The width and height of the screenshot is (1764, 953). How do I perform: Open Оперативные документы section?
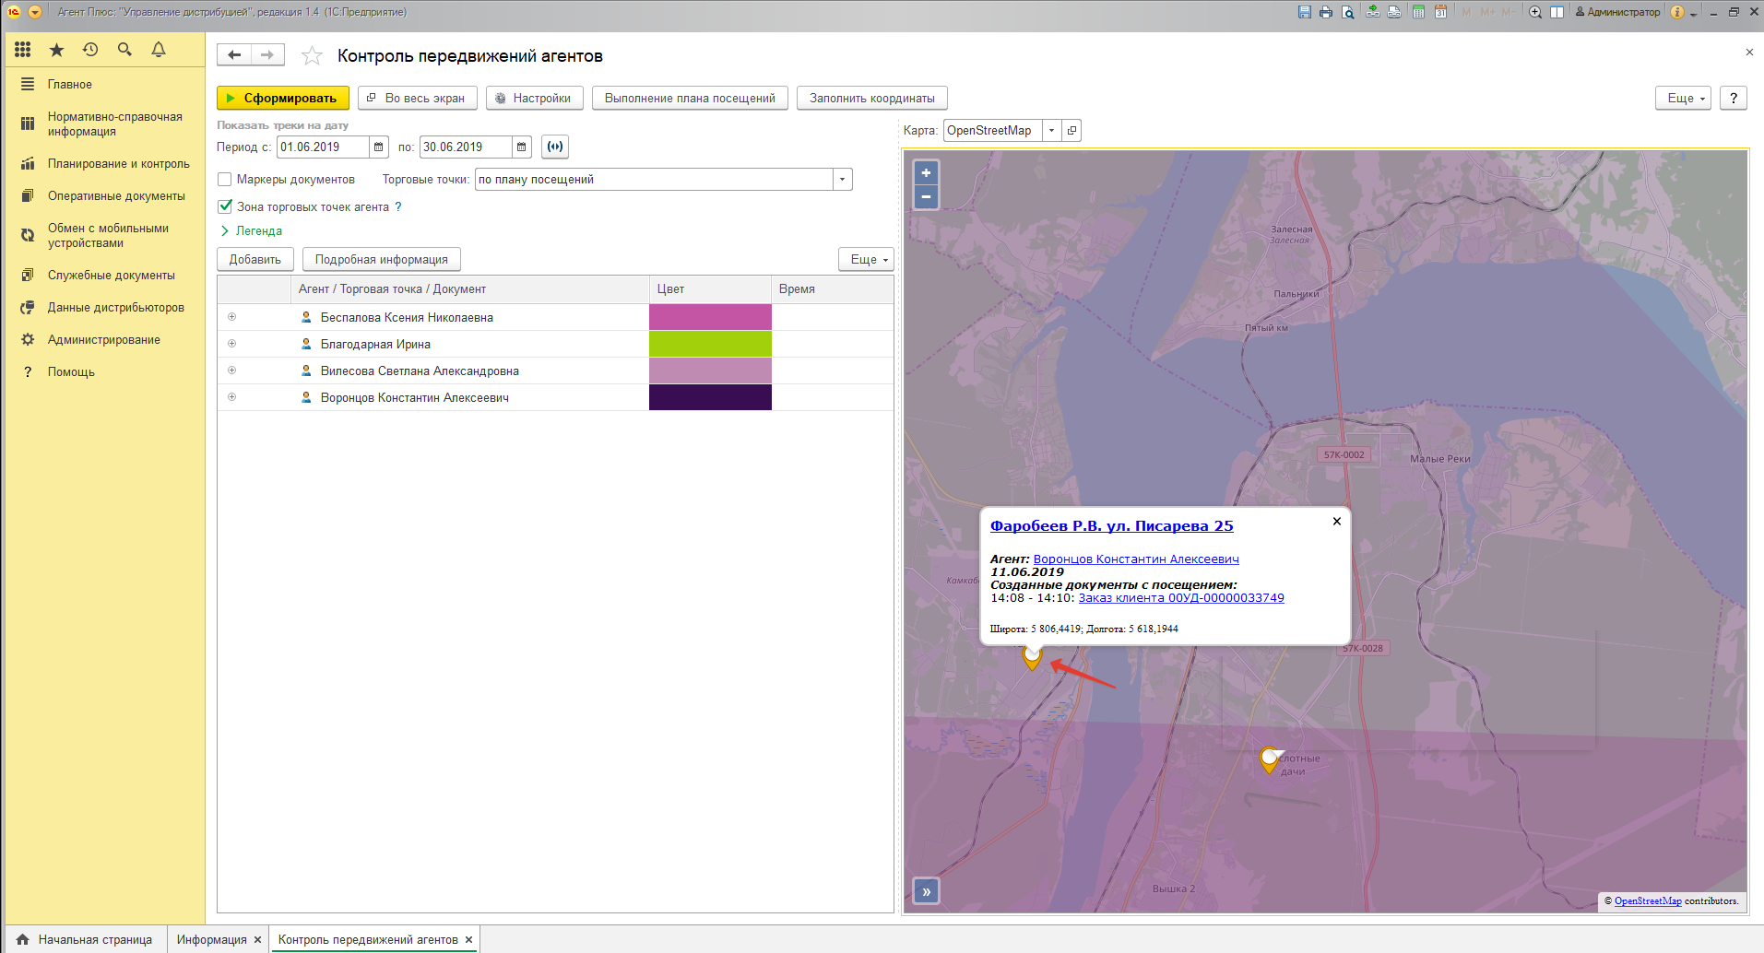point(105,196)
